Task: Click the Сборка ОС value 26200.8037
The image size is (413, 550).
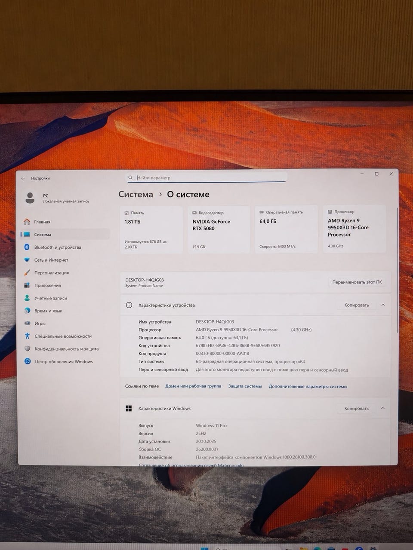Action: pos(207,449)
